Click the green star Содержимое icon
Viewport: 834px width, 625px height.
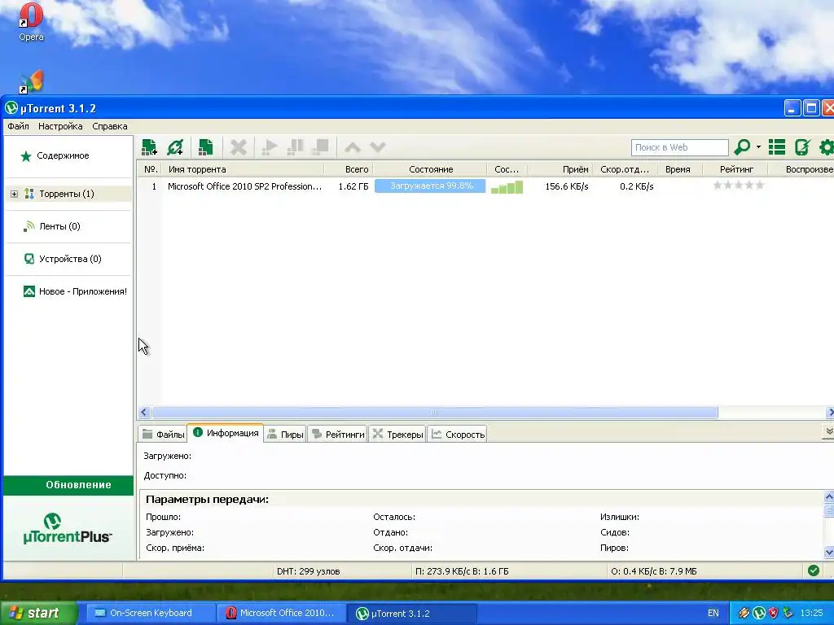point(25,156)
